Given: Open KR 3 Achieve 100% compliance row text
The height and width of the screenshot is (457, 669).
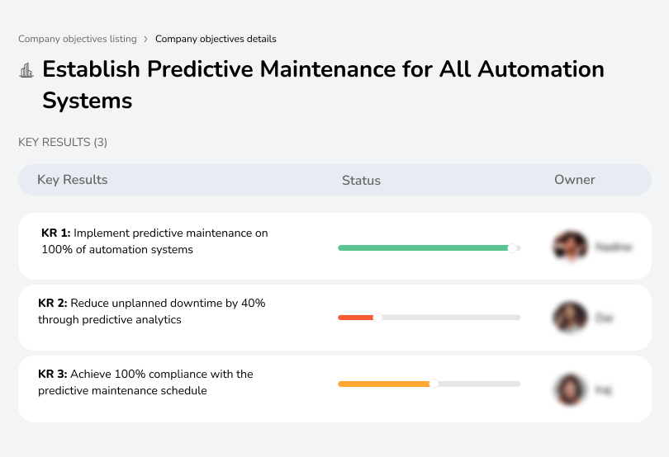Looking at the screenshot, I should pos(145,382).
